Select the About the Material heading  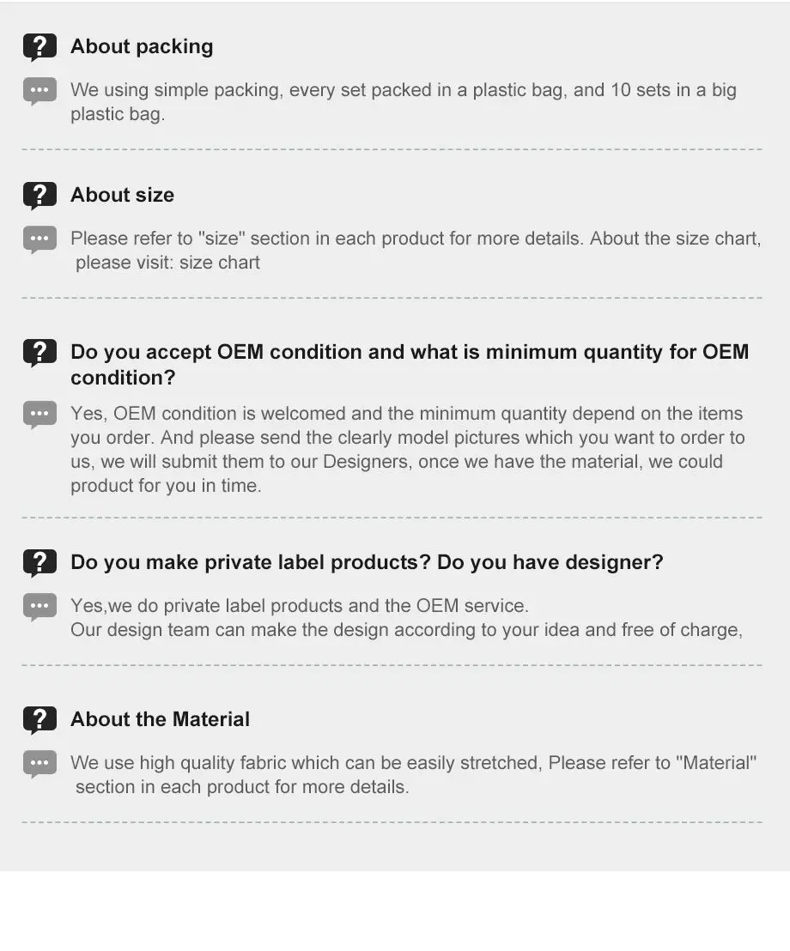160,719
